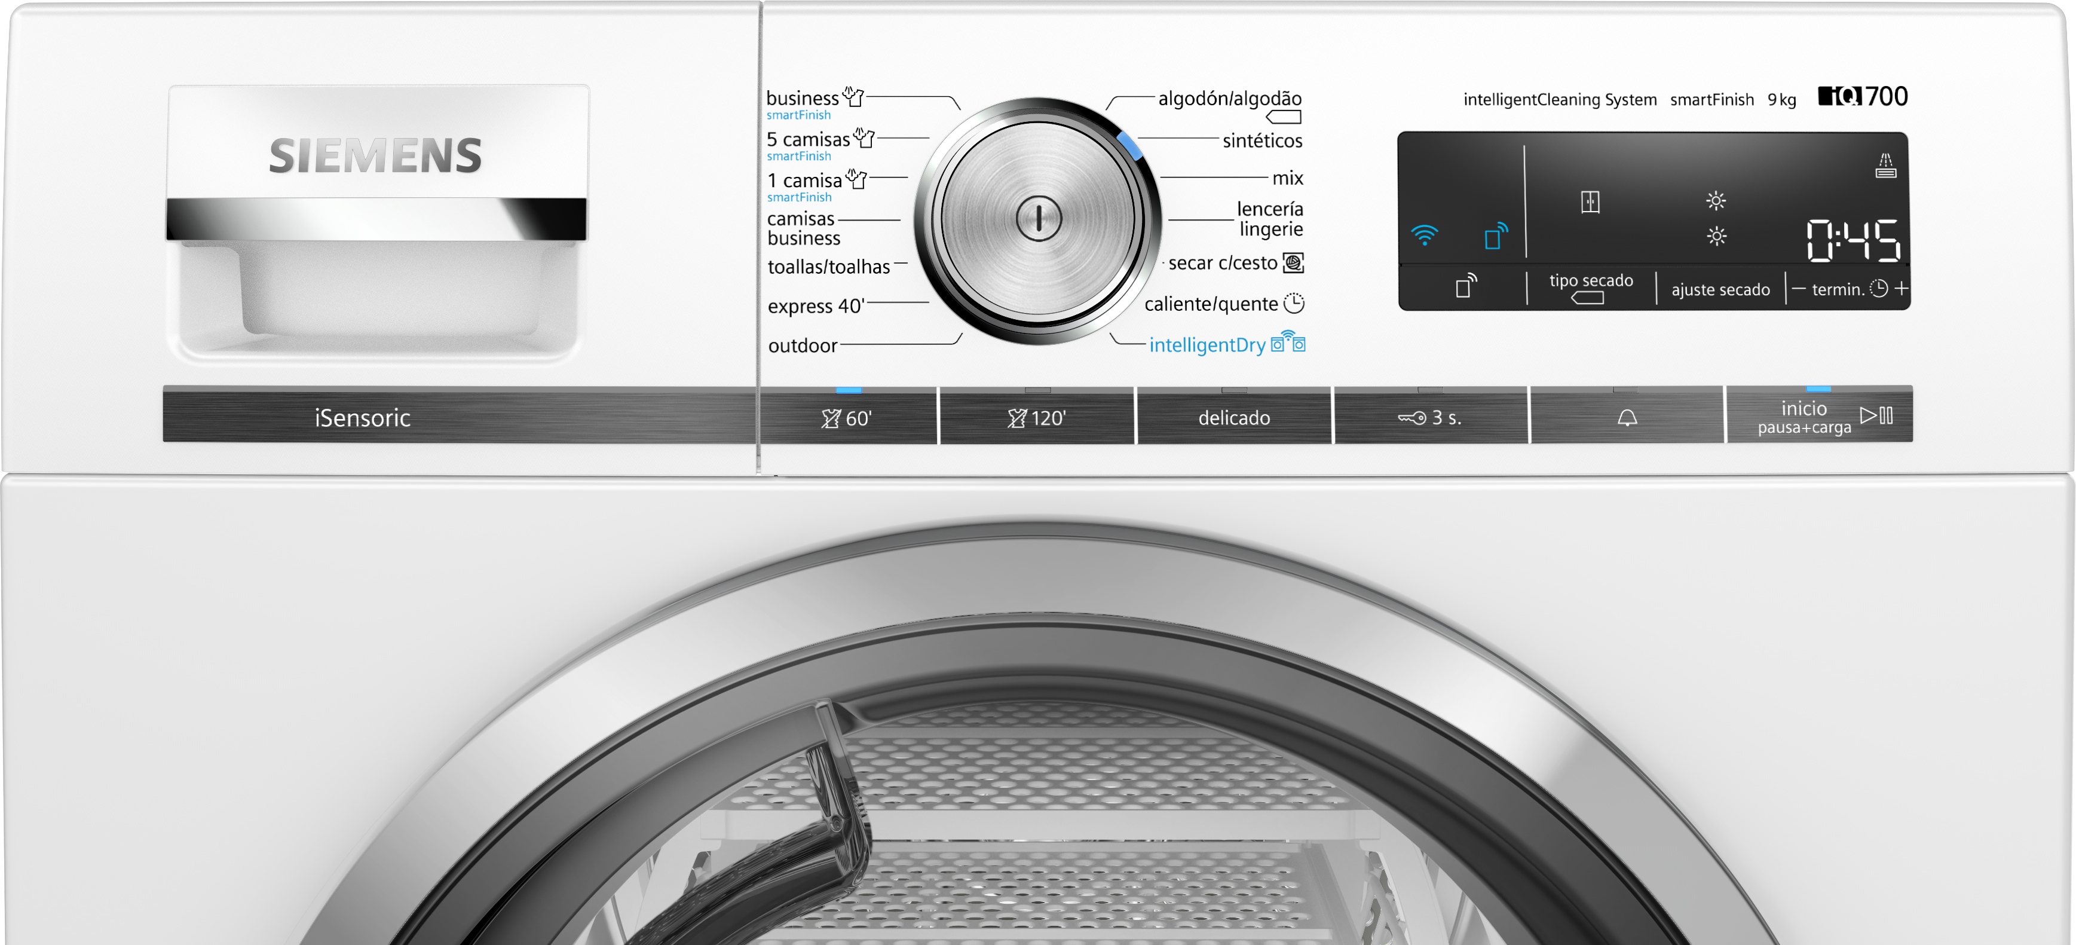Tap the upper sun drying level icon
The image size is (2076, 945).
pyautogui.click(x=1716, y=201)
